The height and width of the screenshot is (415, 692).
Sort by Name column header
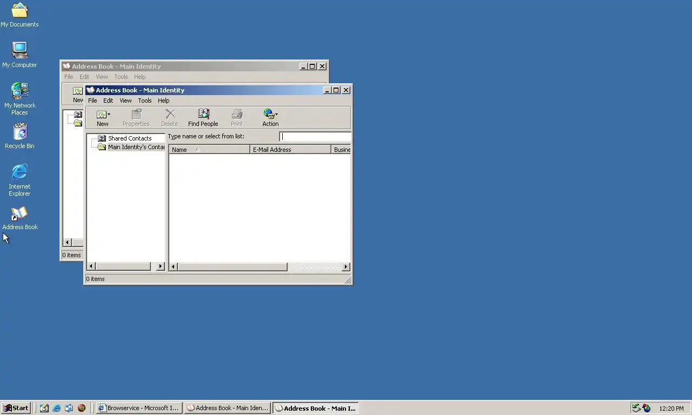(x=209, y=150)
